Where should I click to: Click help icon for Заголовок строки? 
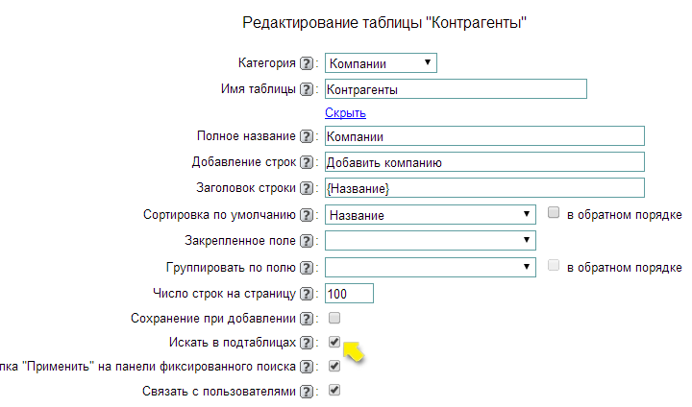tap(307, 188)
